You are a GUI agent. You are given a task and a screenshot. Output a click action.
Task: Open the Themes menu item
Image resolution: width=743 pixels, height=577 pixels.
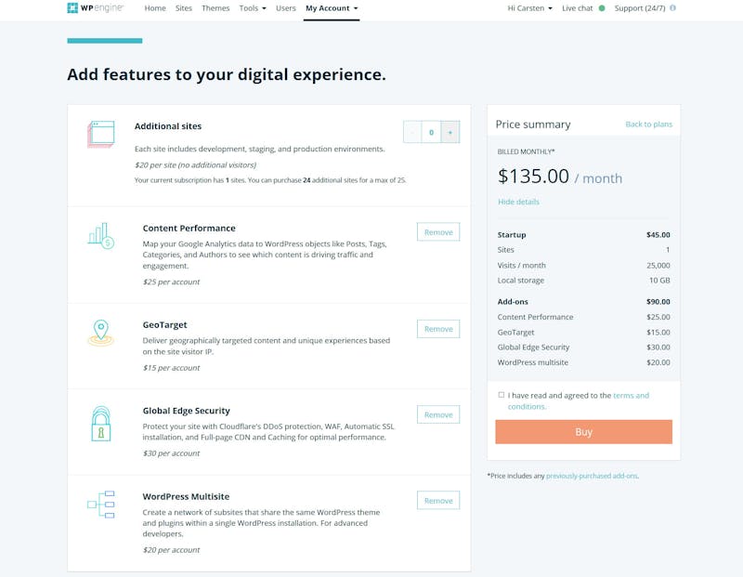(x=215, y=8)
